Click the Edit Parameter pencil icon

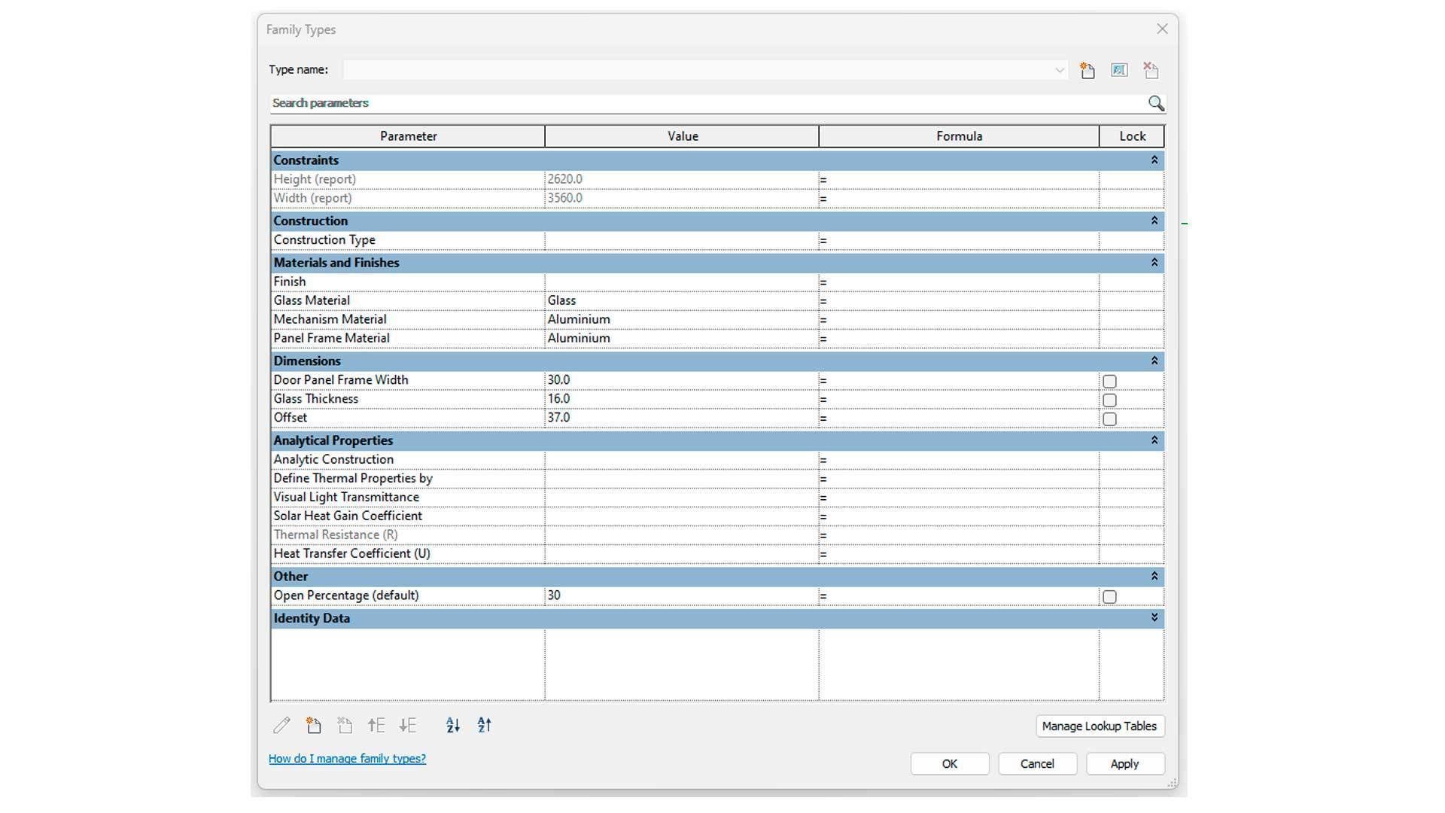tap(281, 726)
